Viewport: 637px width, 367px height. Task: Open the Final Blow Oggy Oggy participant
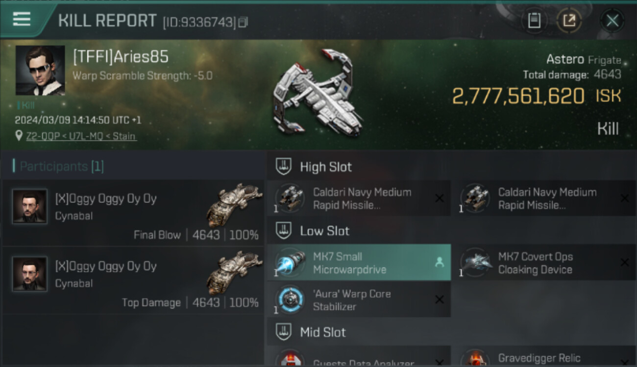(133, 213)
